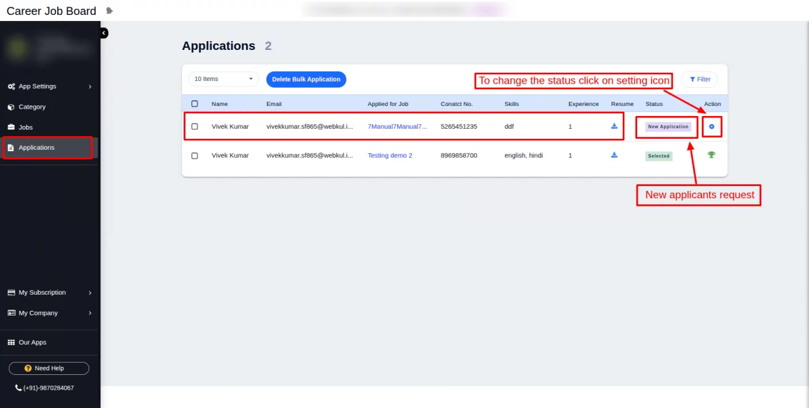Click the (+91)-9870284067 phone number

[49, 388]
